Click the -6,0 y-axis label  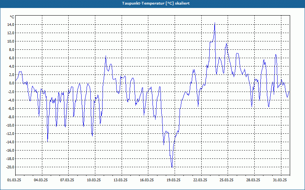(11, 108)
